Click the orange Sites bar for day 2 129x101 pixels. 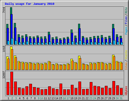(x=12, y=60)
